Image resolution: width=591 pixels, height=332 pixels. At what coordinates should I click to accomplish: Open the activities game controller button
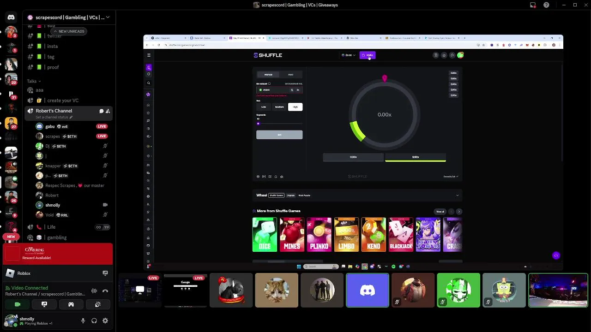(71, 304)
